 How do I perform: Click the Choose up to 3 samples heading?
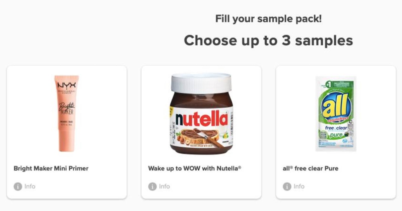point(268,41)
